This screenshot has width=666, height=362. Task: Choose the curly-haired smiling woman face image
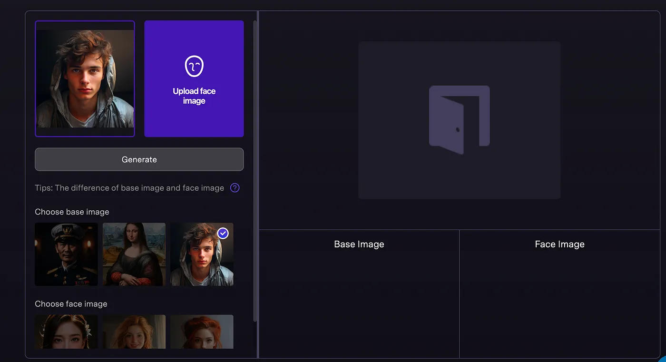(x=134, y=332)
